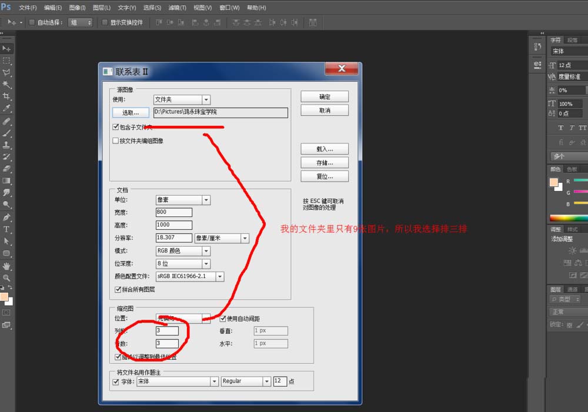The height and width of the screenshot is (412, 588).
Task: Select the Rectangular Marquee tool
Action: pos(6,61)
